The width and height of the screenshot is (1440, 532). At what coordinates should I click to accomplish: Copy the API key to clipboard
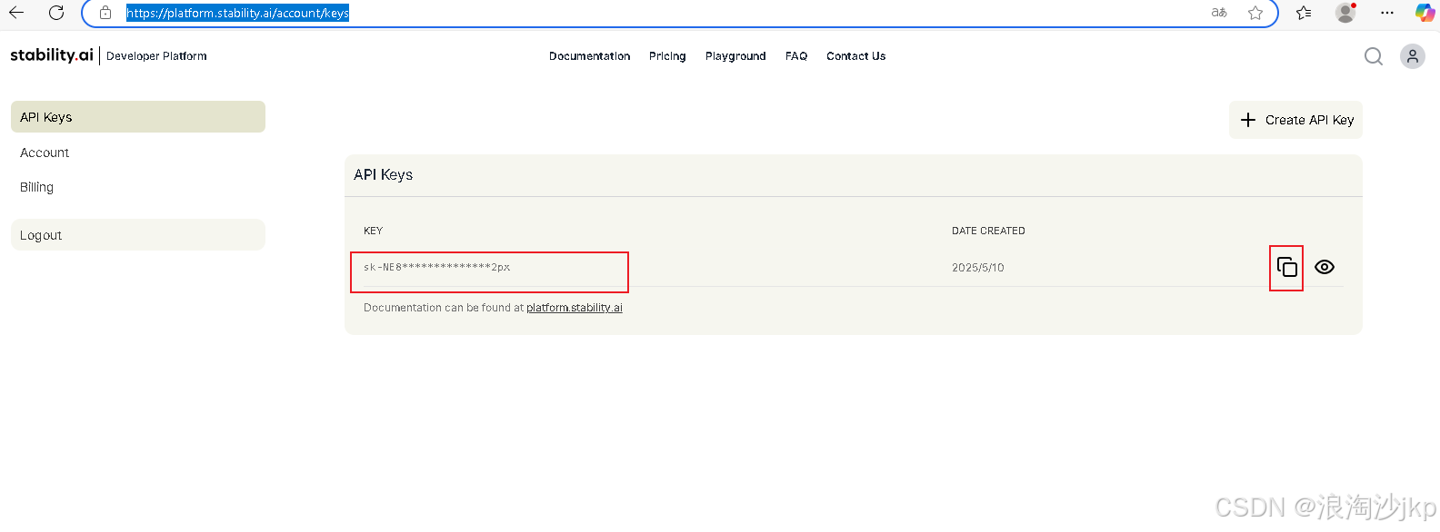(1286, 267)
